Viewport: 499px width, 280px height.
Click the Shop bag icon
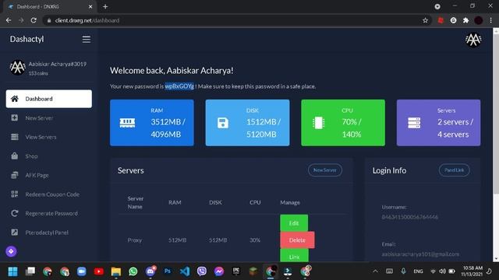click(x=15, y=156)
